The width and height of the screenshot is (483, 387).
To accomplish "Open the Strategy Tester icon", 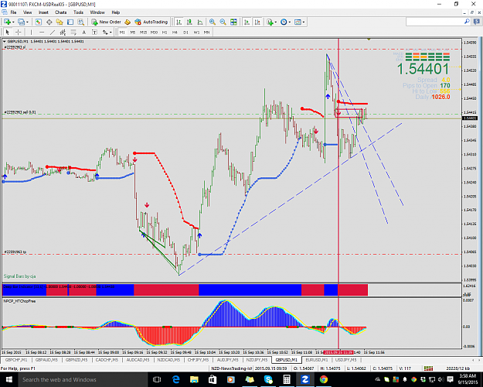I will tap(80, 22).
